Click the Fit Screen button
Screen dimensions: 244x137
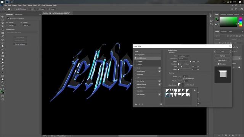coord(42,9)
